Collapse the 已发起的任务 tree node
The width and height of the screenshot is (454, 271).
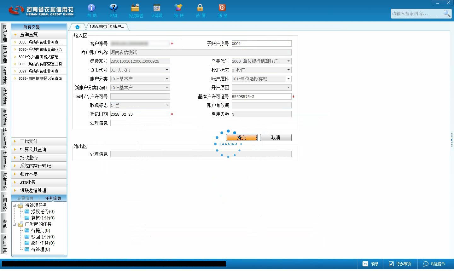click(x=15, y=224)
